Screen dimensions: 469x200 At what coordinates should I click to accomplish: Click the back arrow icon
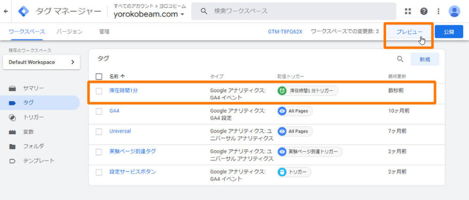[x=5, y=11]
